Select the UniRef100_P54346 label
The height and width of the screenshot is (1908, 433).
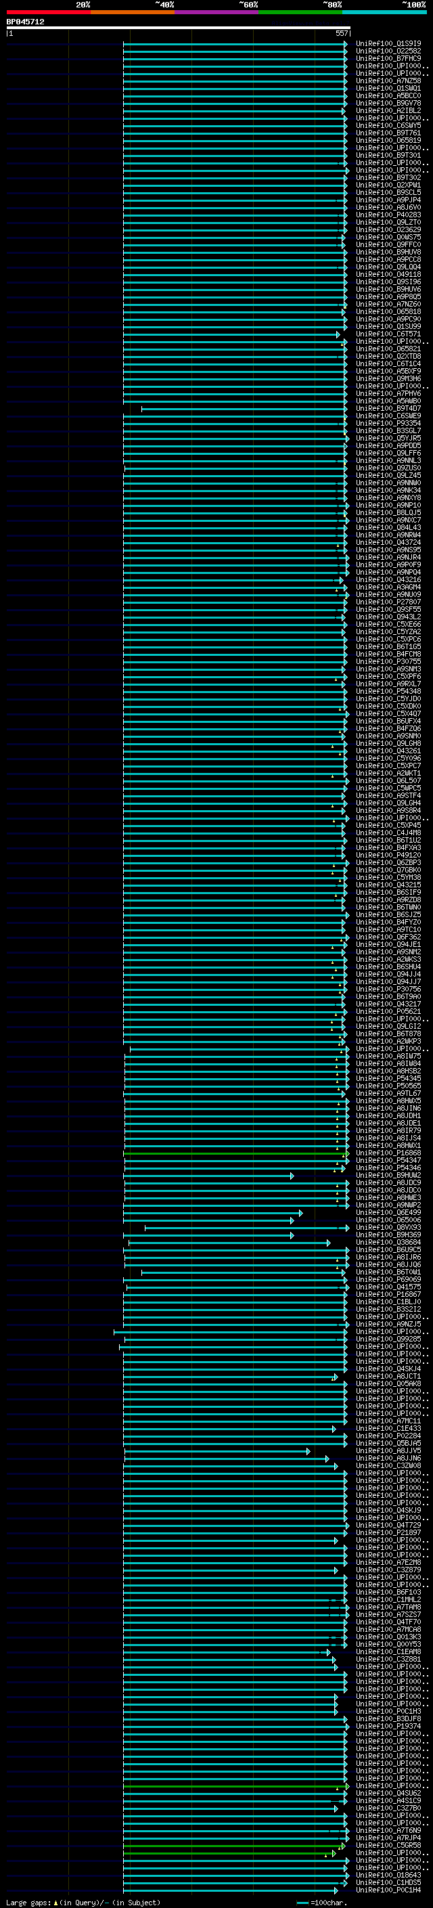point(388,1168)
